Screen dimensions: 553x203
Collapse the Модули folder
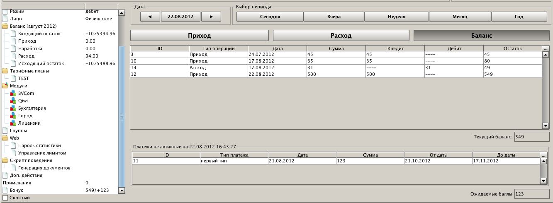tap(5, 86)
